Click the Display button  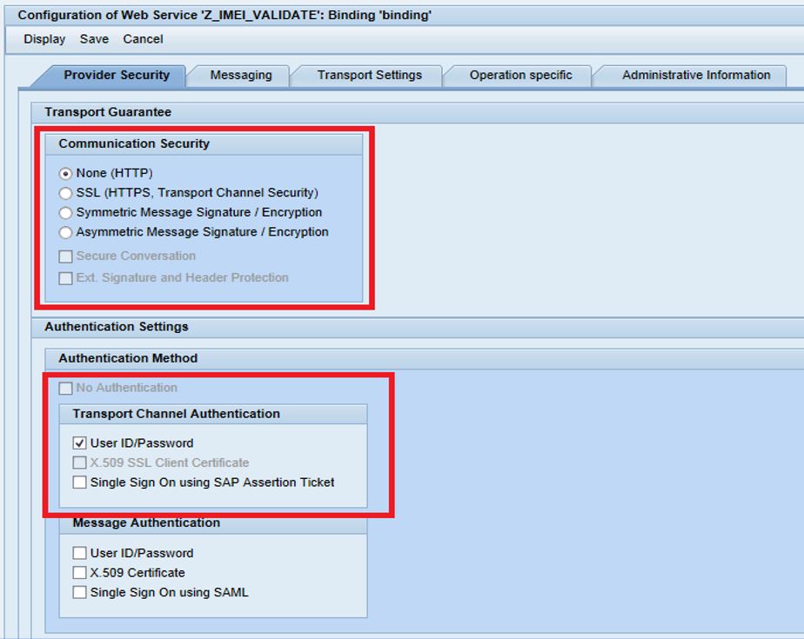(x=44, y=39)
